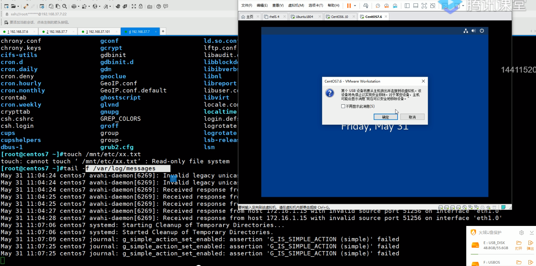
Task: Click the 确定 button in the dialog
Action: click(x=385, y=117)
